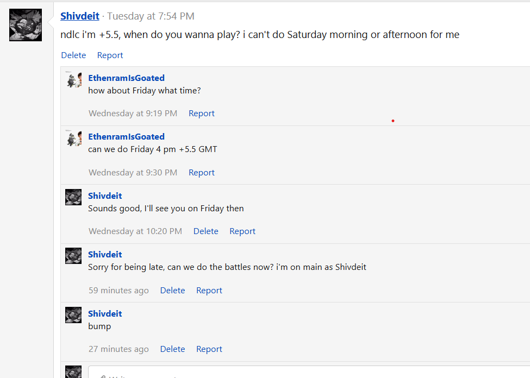The image size is (530, 378).
Task: Open the Shivdeit profile link in the post header
Action: tap(79, 16)
